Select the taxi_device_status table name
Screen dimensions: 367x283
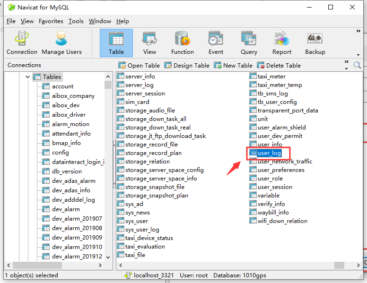(149, 238)
